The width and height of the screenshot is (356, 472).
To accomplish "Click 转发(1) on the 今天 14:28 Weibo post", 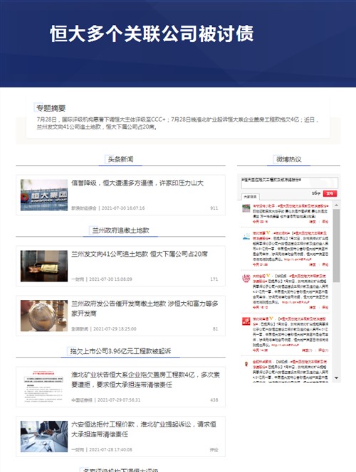I will [x=307, y=350].
